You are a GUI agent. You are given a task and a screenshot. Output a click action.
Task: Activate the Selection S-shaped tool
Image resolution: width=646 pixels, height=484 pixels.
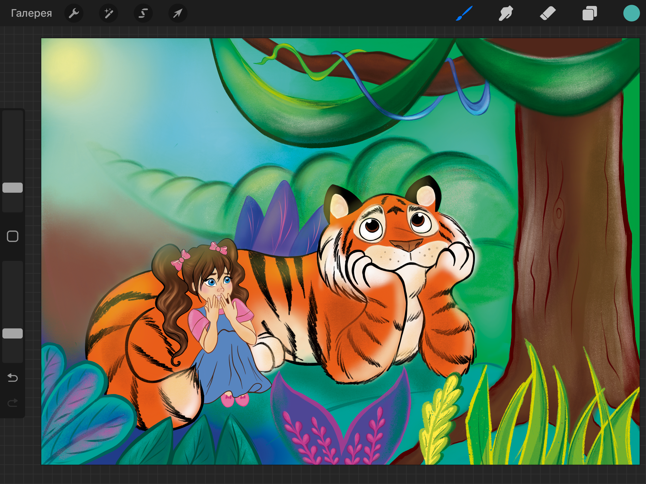[143, 13]
